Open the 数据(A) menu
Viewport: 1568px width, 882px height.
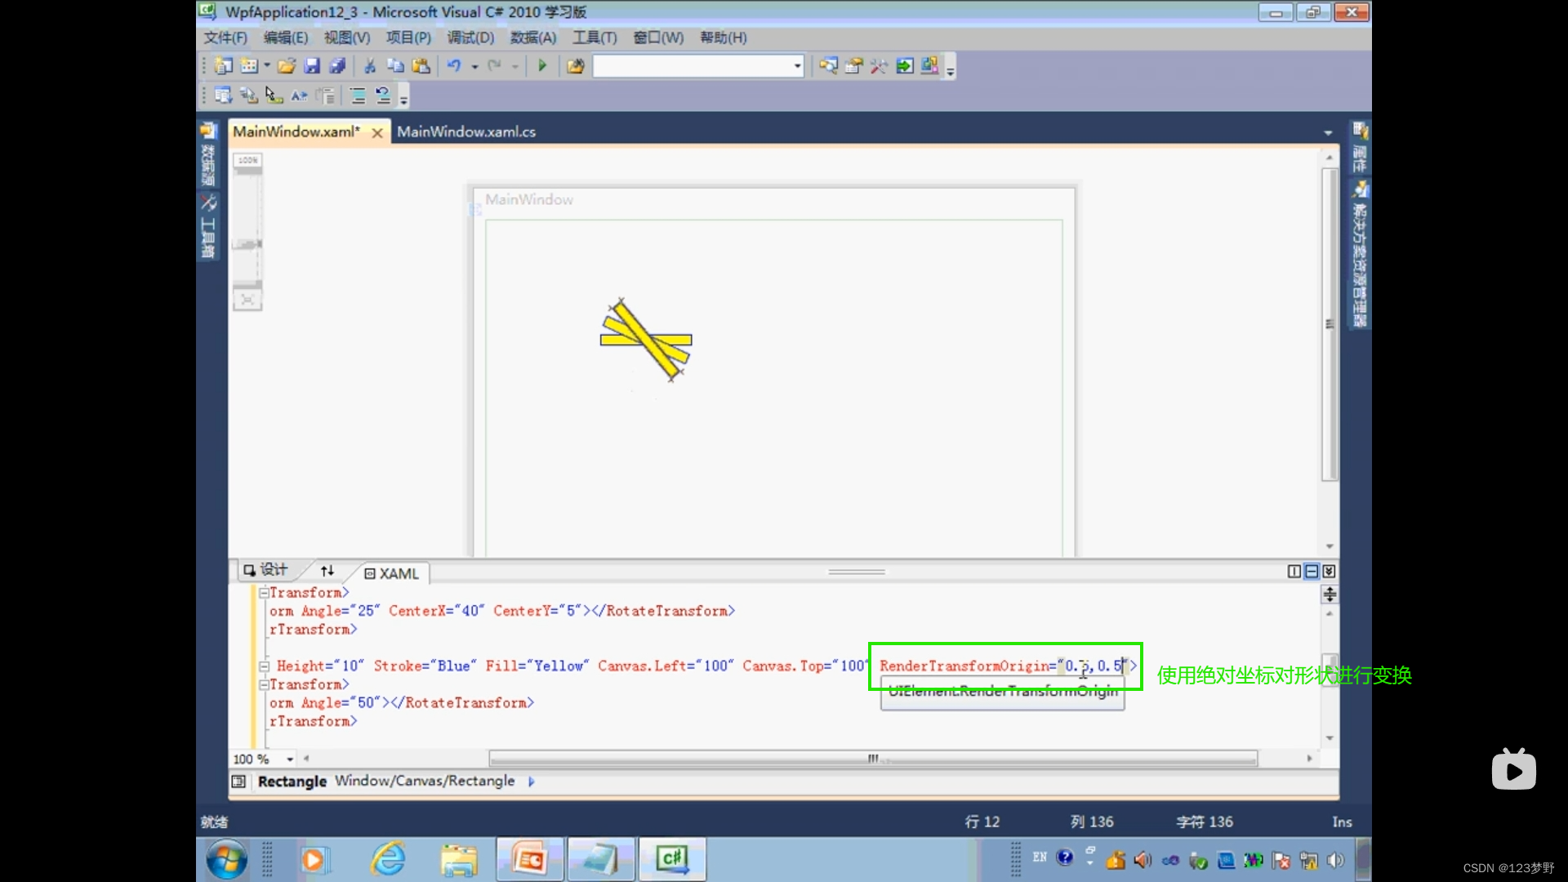[533, 38]
